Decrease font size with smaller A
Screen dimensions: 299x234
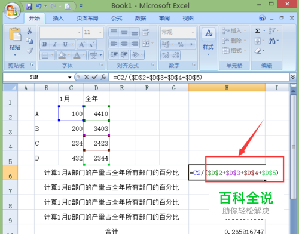point(91,44)
